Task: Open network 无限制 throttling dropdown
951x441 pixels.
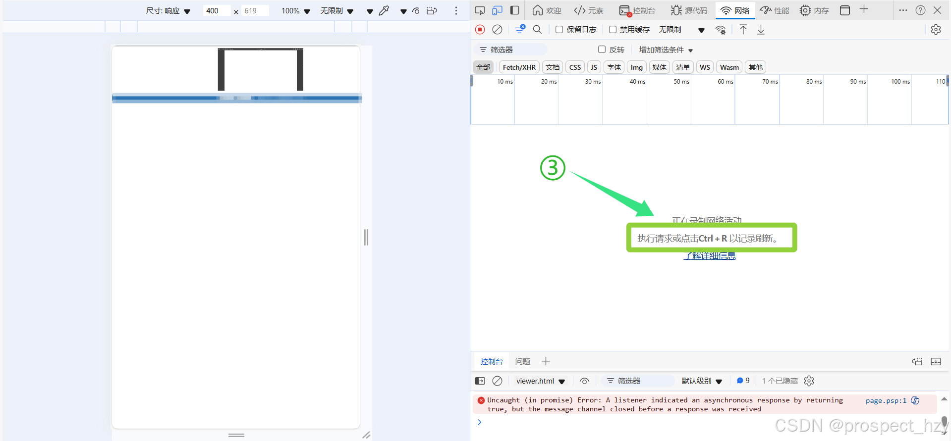Action: pos(681,30)
